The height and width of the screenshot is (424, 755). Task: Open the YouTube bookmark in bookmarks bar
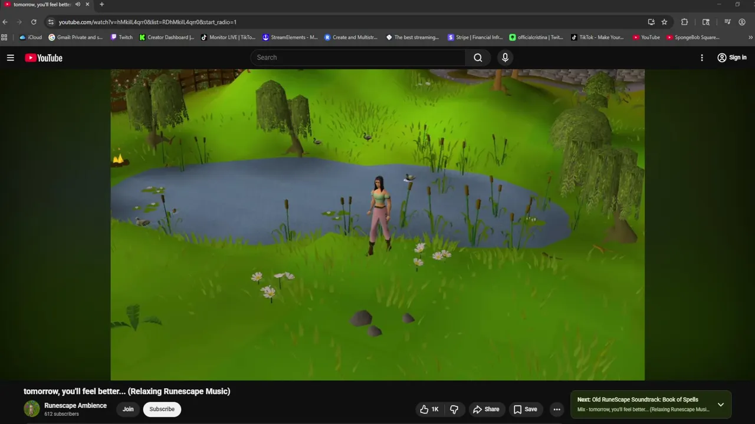646,37
